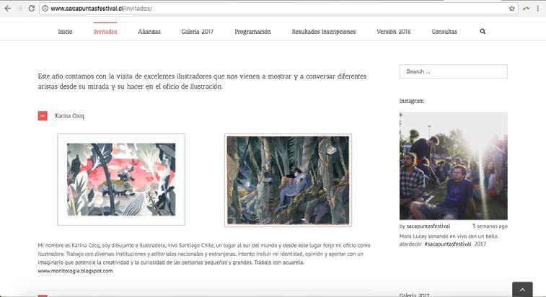Click the '3 semanas ago' timestamp
The width and height of the screenshot is (546, 297).
point(490,226)
